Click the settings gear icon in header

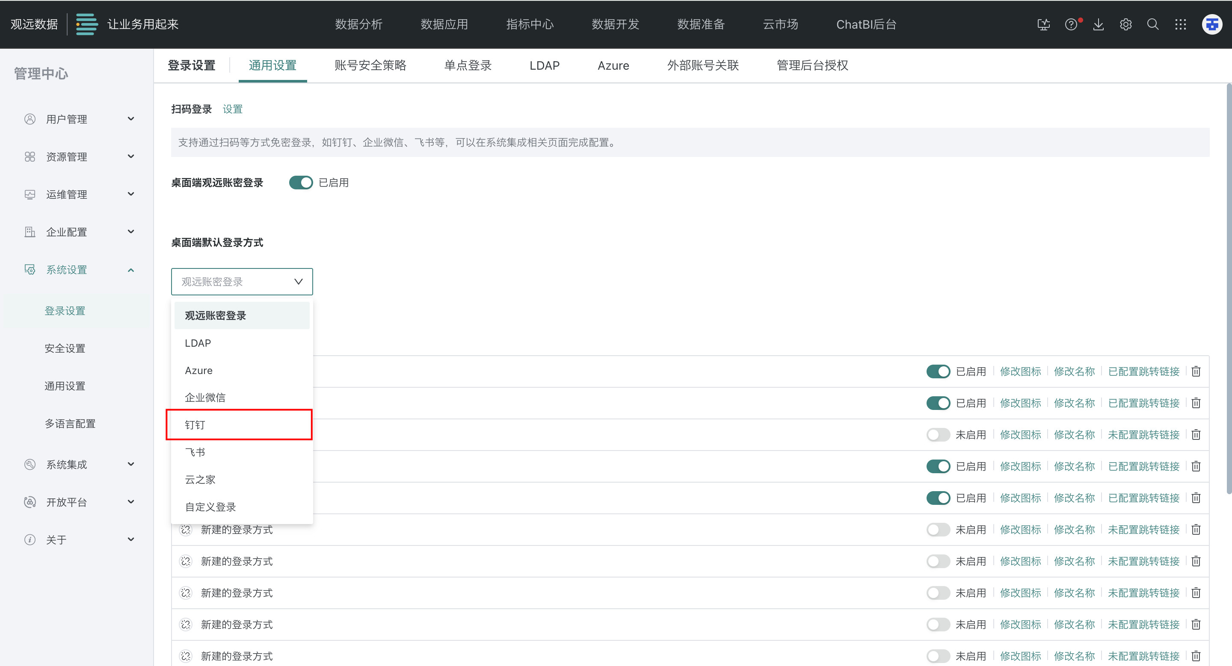point(1126,24)
